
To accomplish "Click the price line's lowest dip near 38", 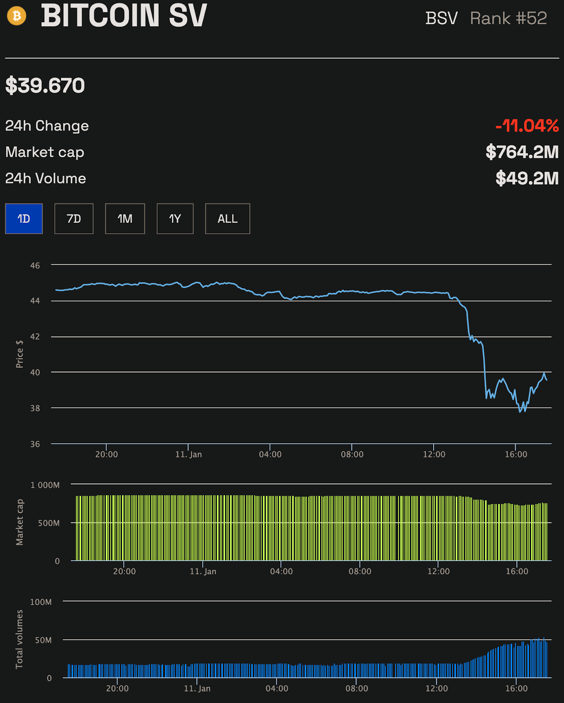I will click(521, 411).
